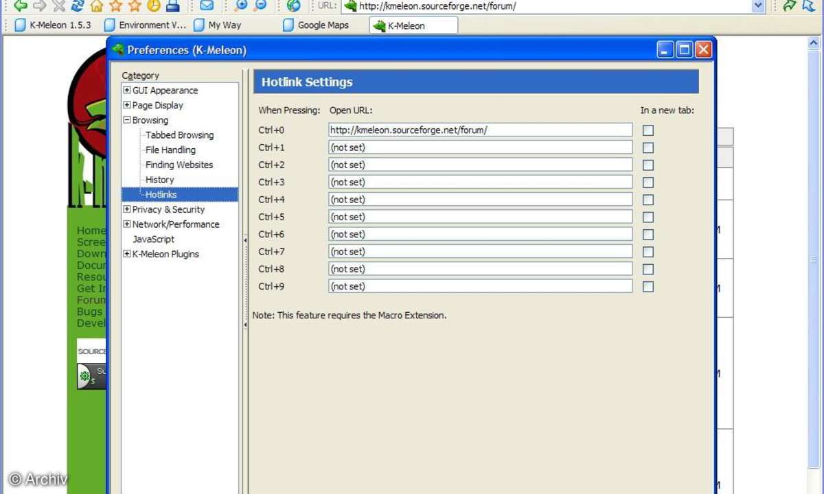Expand the Network/Performance category

tap(127, 224)
